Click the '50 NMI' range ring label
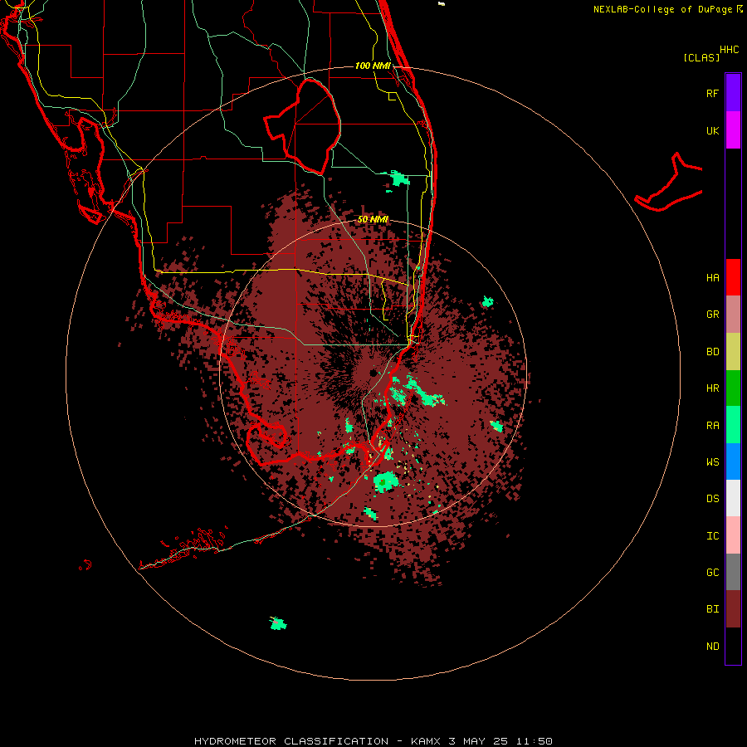 click(373, 219)
